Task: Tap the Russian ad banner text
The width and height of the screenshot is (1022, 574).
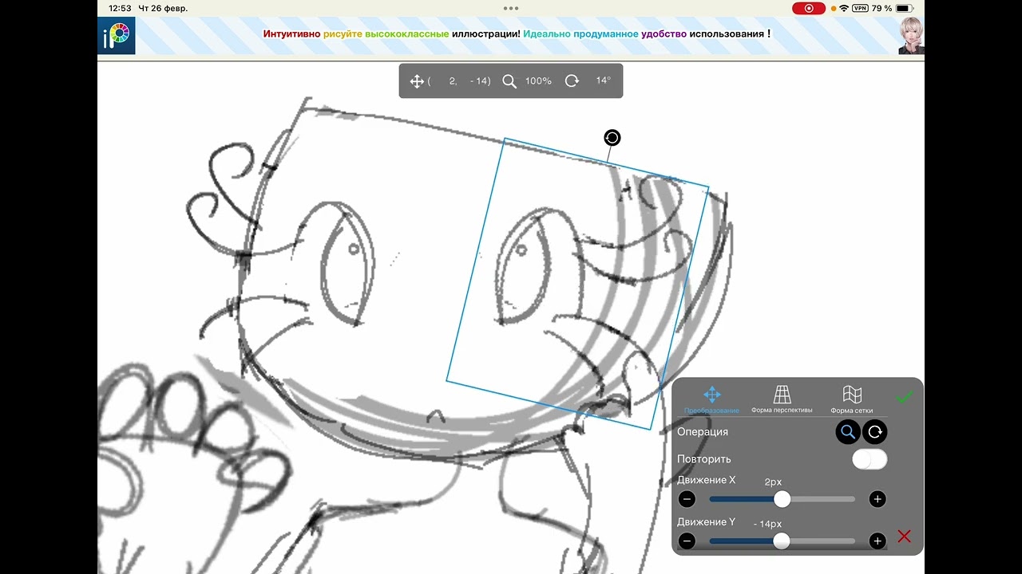Action: [x=517, y=34]
